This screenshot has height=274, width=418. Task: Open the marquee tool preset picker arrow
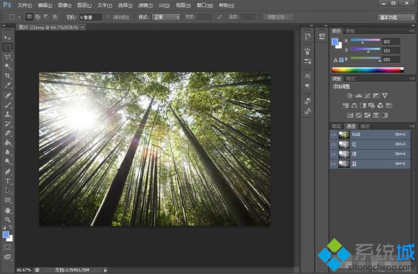pos(19,18)
